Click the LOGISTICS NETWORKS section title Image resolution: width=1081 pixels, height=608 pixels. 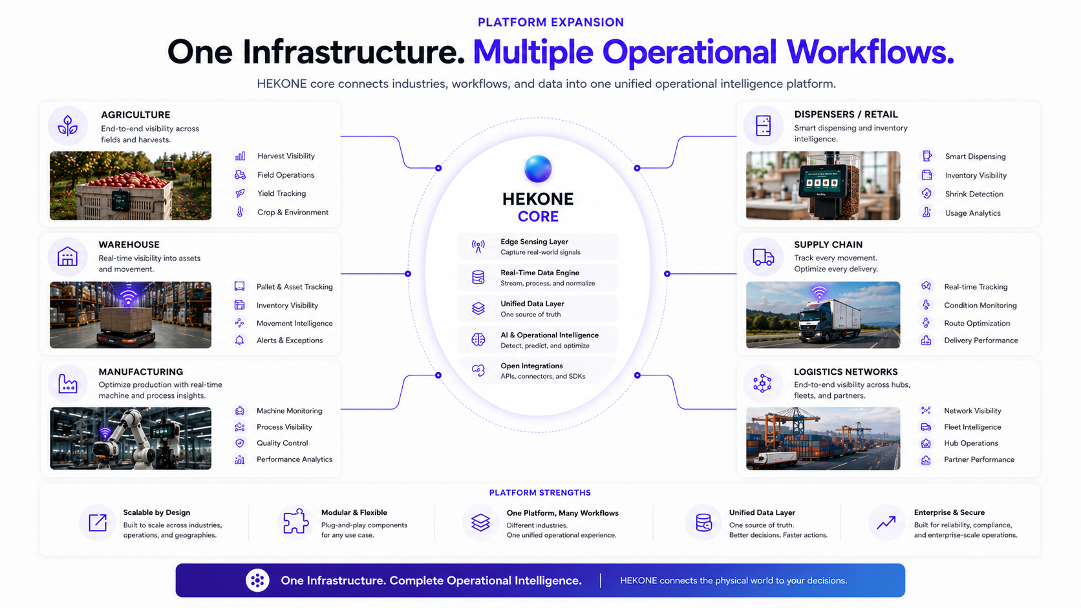click(x=846, y=372)
